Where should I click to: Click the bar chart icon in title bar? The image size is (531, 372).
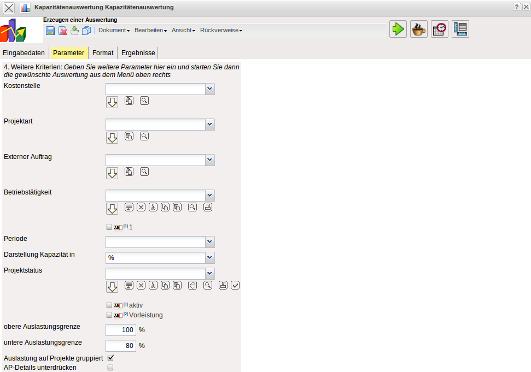pos(25,8)
